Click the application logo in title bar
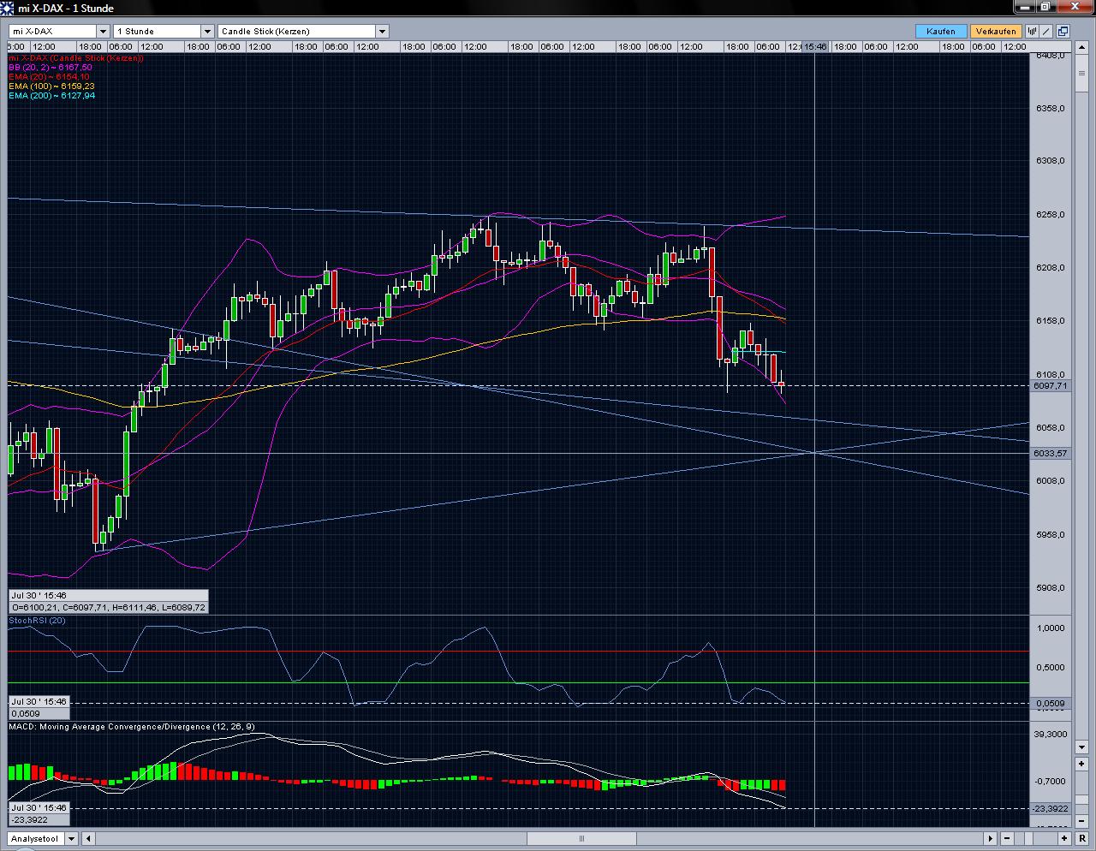The height and width of the screenshot is (851, 1096). click(8, 8)
